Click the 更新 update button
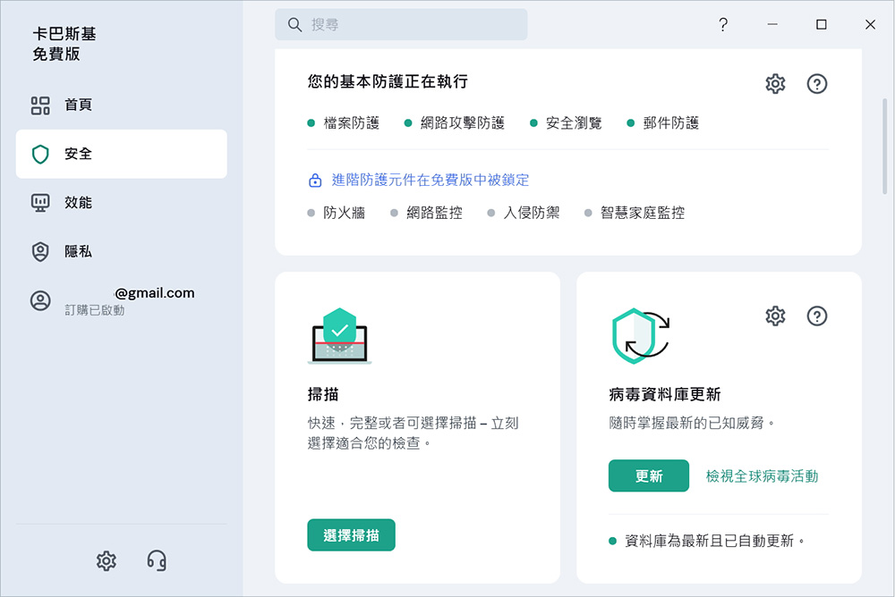The image size is (895, 597). point(648,475)
